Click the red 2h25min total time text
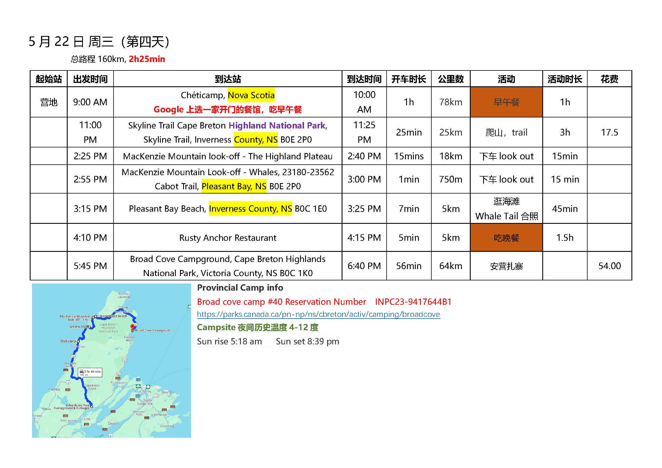This screenshot has width=662, height=468. click(x=147, y=59)
